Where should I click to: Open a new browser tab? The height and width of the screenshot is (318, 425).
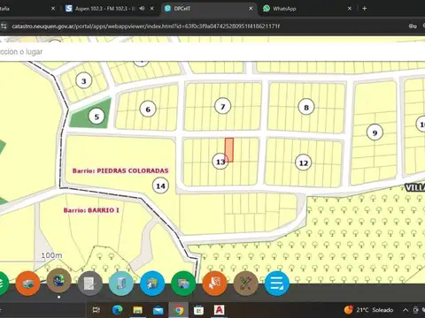[x=365, y=9]
